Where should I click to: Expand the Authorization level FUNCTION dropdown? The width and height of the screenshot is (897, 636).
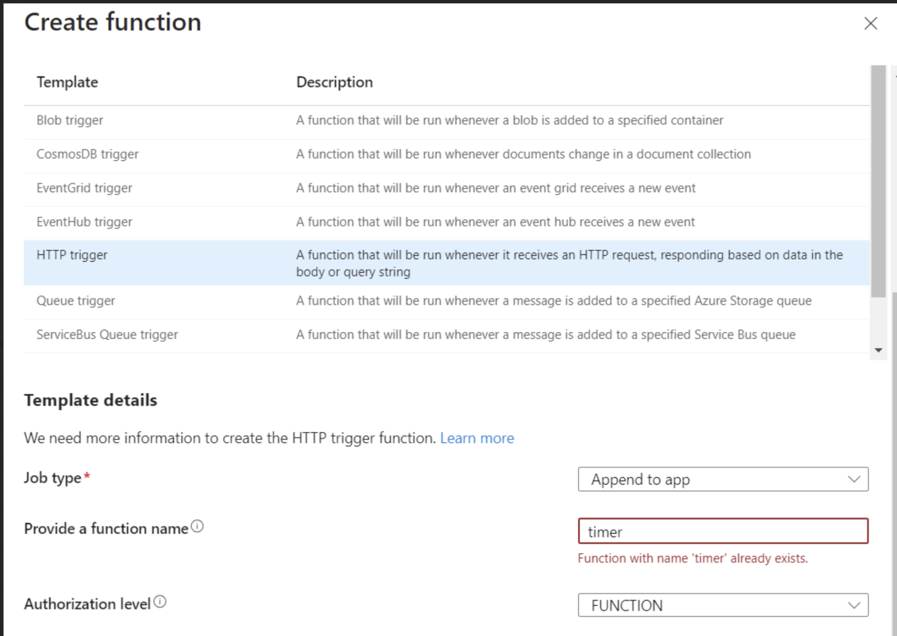click(x=722, y=606)
